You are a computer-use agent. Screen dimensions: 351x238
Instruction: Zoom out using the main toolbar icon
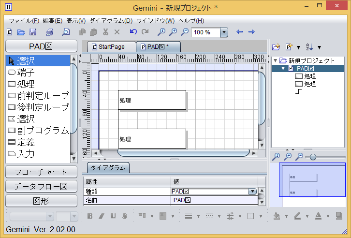point(185,32)
